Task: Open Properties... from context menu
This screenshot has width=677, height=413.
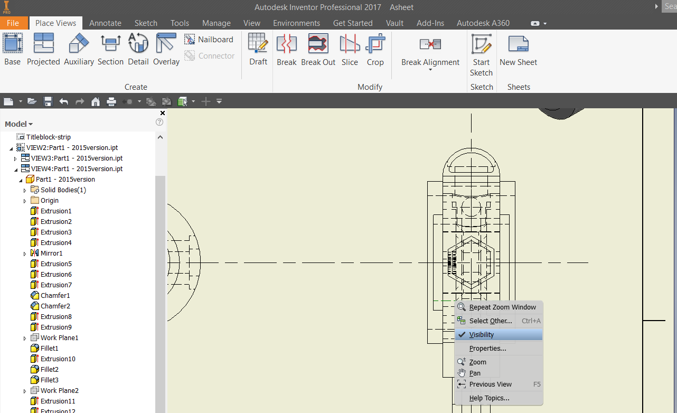Action: click(x=498, y=348)
